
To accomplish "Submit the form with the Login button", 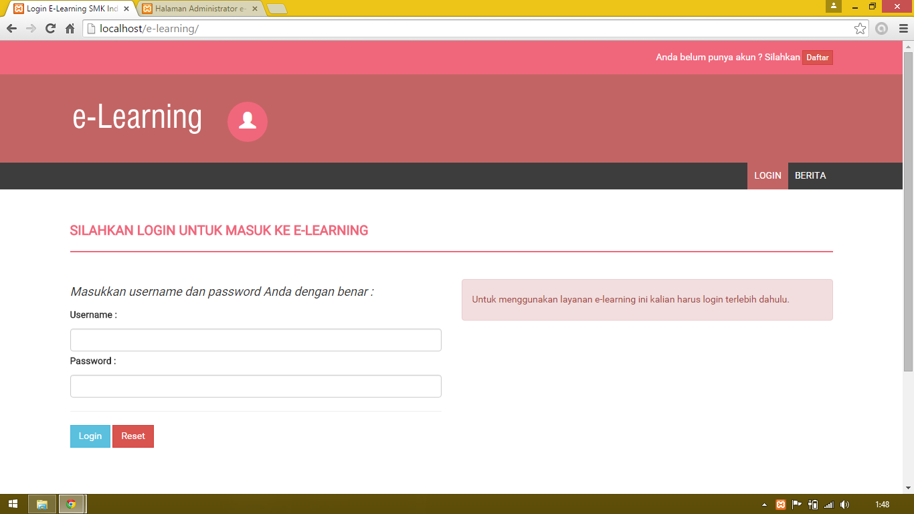I will [x=90, y=436].
